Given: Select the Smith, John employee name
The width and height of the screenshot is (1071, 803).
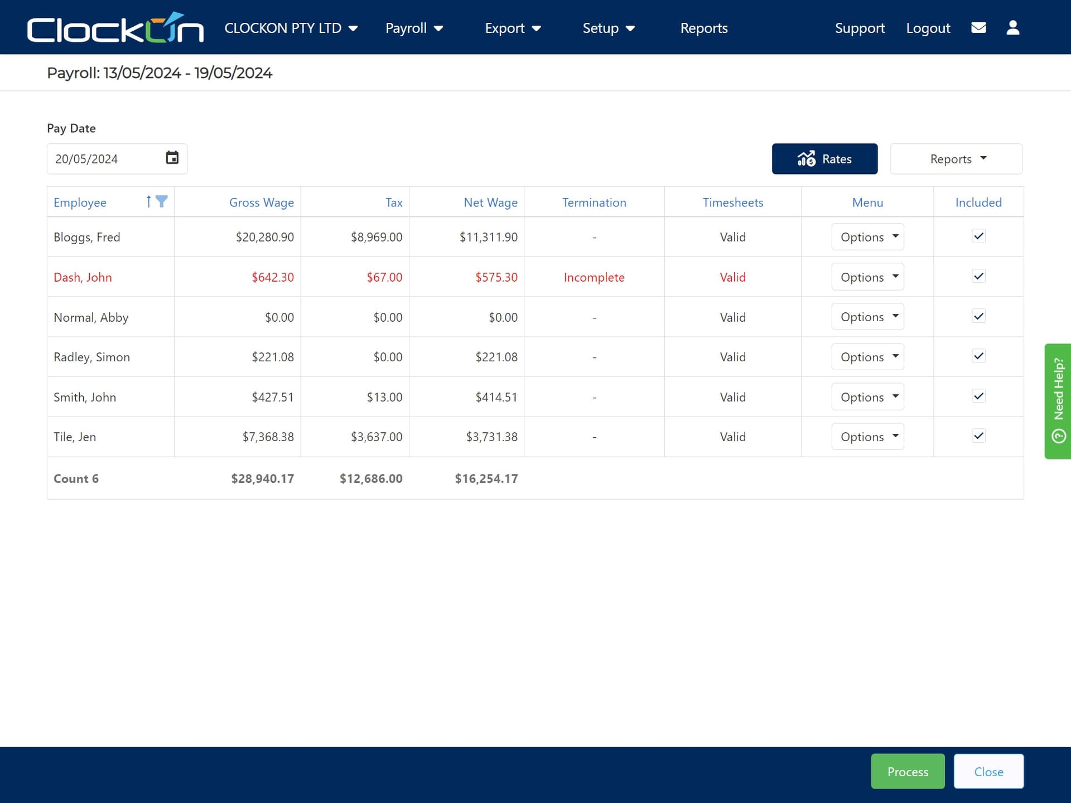Looking at the screenshot, I should click(85, 397).
